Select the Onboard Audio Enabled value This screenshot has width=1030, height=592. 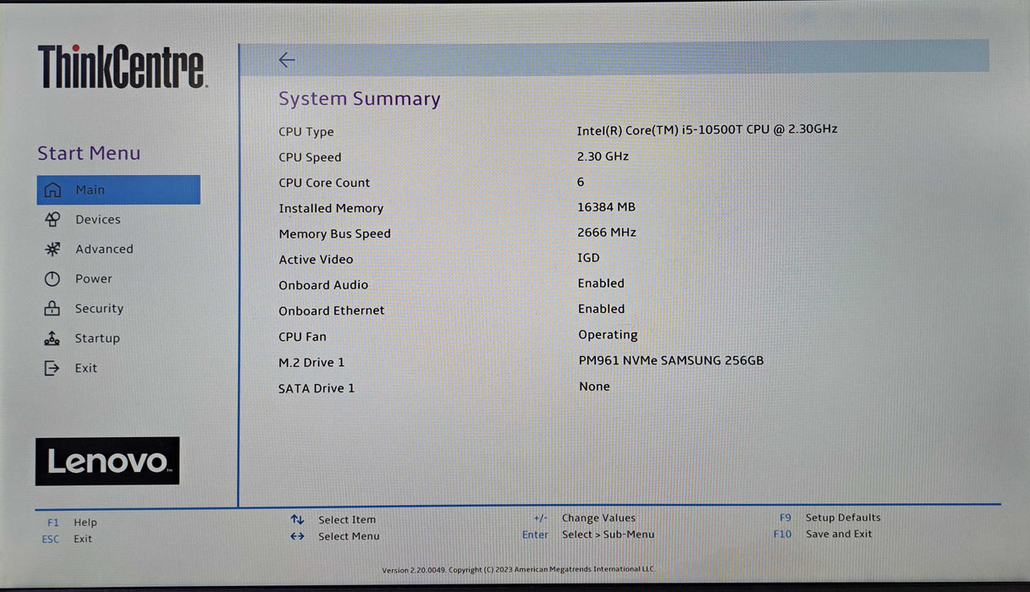pos(601,283)
